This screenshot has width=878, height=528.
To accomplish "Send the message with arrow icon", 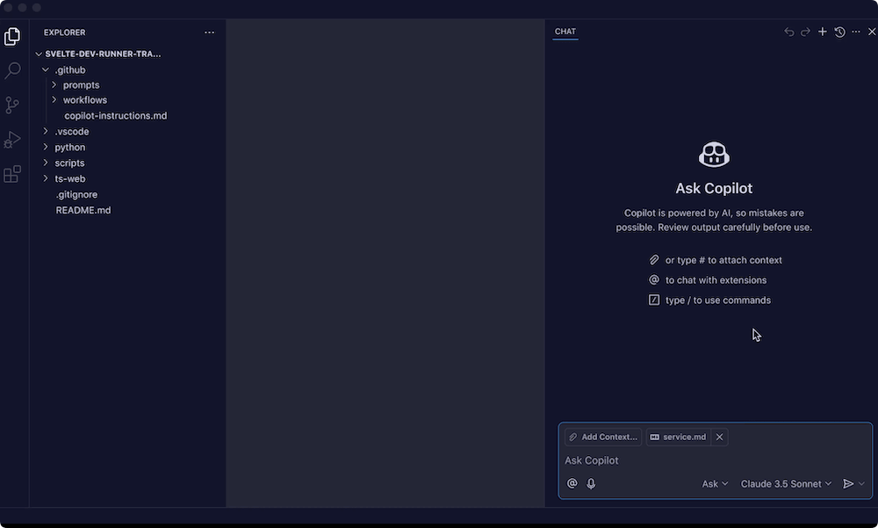I will click(848, 484).
